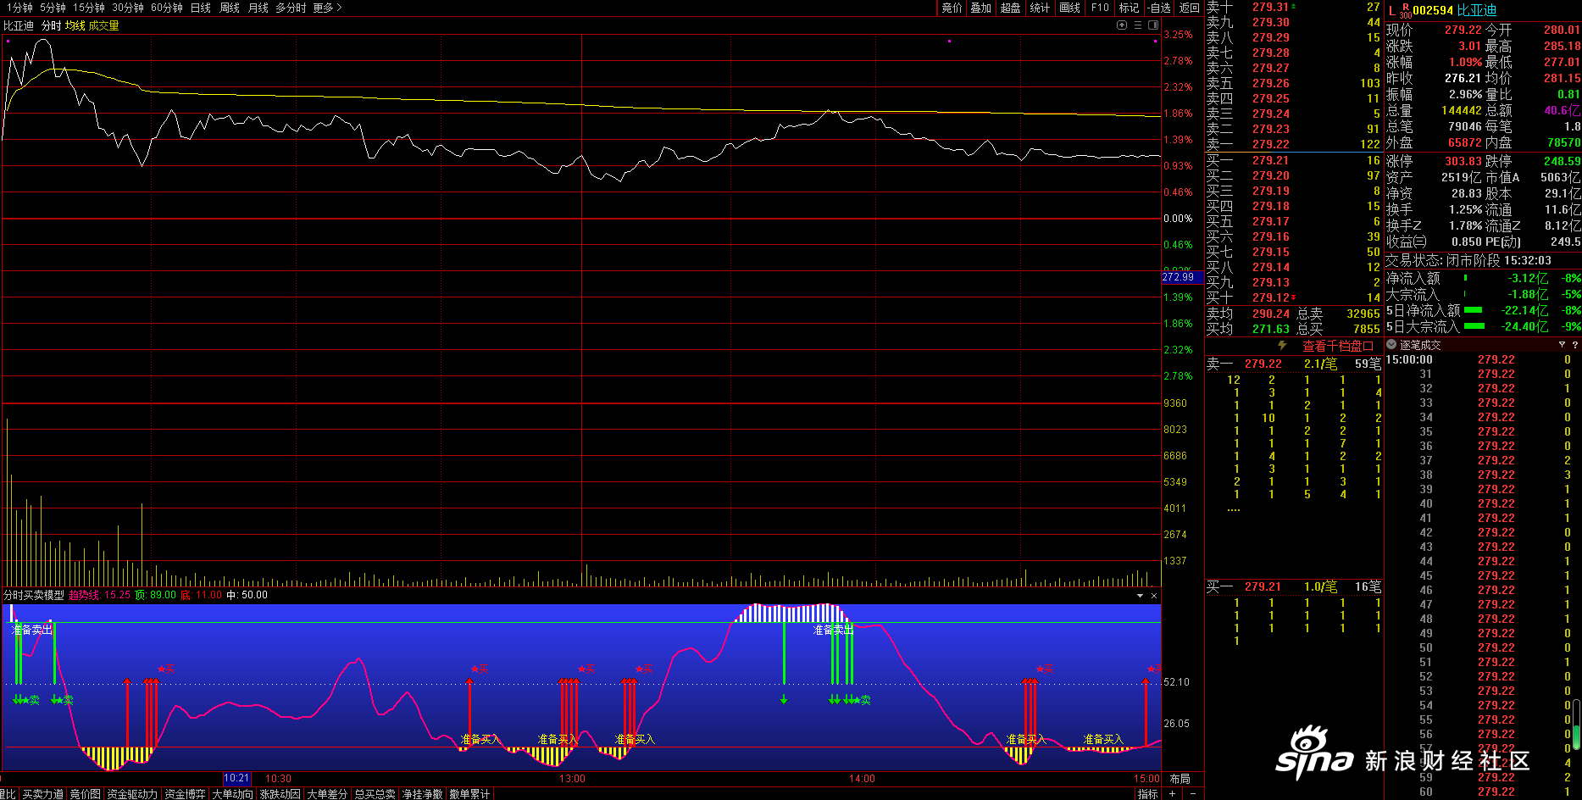Viewport: 1582px width, 800px height.
Task: Click the 返回 back button
Action: click(x=1190, y=8)
